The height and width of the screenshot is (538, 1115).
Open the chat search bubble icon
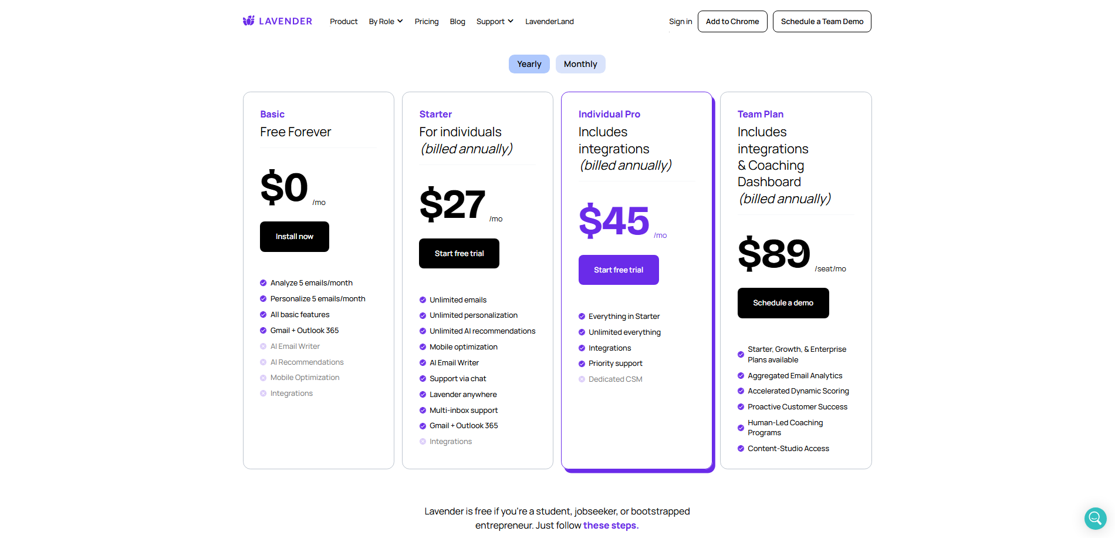click(1094, 518)
